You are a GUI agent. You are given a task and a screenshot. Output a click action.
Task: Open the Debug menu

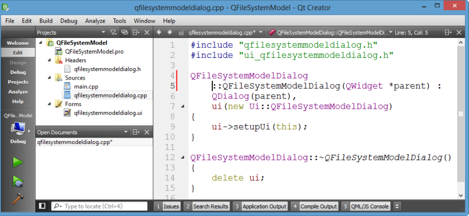69,21
